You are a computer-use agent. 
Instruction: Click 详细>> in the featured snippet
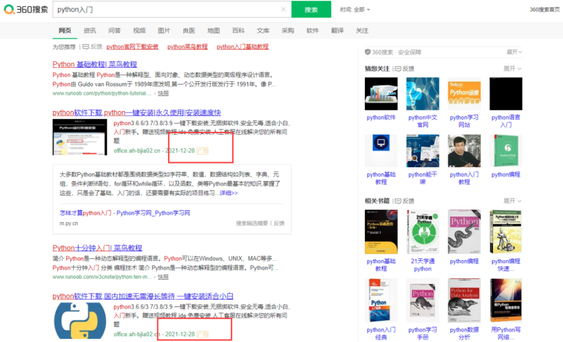point(229,193)
